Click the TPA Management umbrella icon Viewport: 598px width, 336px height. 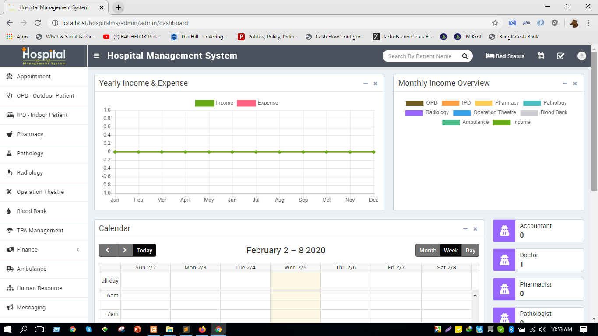pyautogui.click(x=9, y=231)
